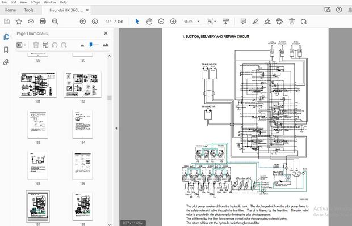This screenshot has width=352, height=226.
Task: Switch to the Home tab
Action: (10, 10)
